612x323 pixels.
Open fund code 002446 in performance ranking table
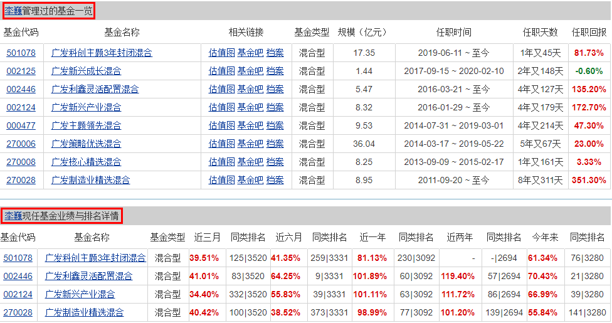click(18, 277)
